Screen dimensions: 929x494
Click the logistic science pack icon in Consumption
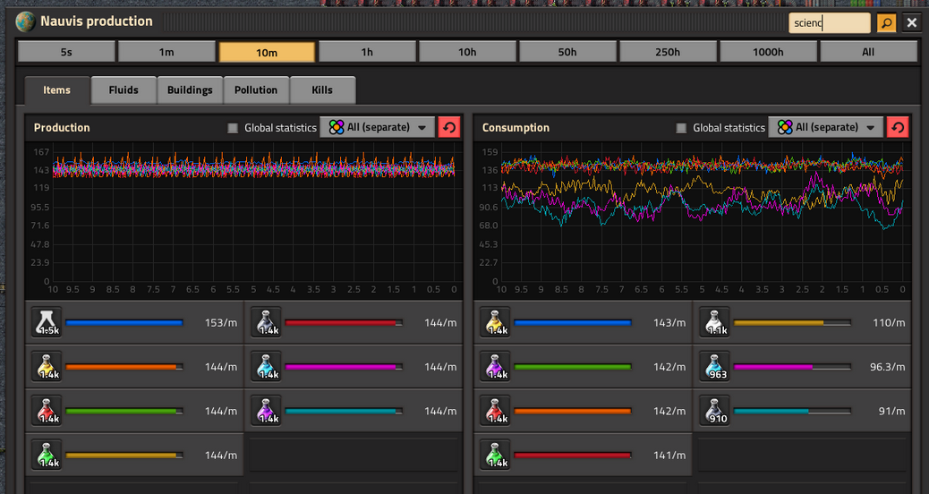pyautogui.click(x=495, y=455)
